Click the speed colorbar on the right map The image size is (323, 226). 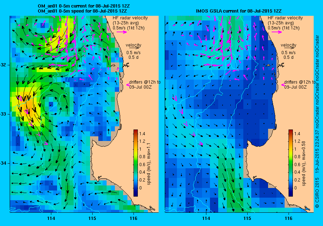pyautogui.click(x=291, y=163)
